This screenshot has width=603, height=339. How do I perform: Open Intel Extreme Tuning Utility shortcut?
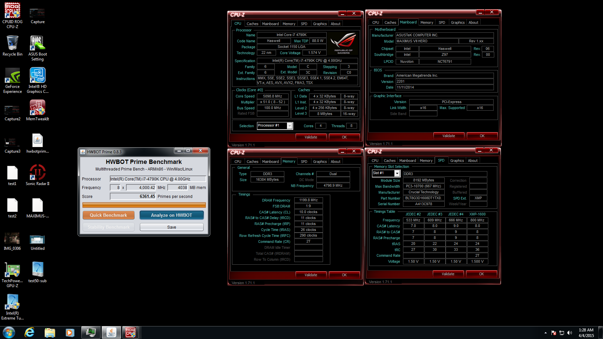click(x=13, y=307)
